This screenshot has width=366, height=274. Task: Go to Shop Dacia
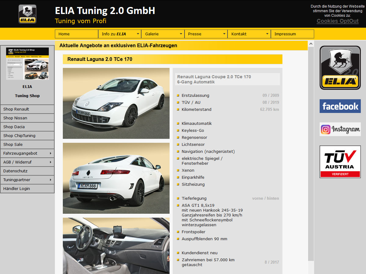[x=27, y=127]
